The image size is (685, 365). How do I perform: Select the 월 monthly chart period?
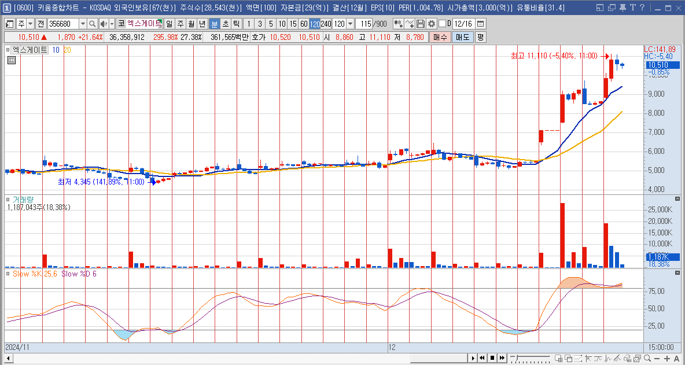click(191, 24)
